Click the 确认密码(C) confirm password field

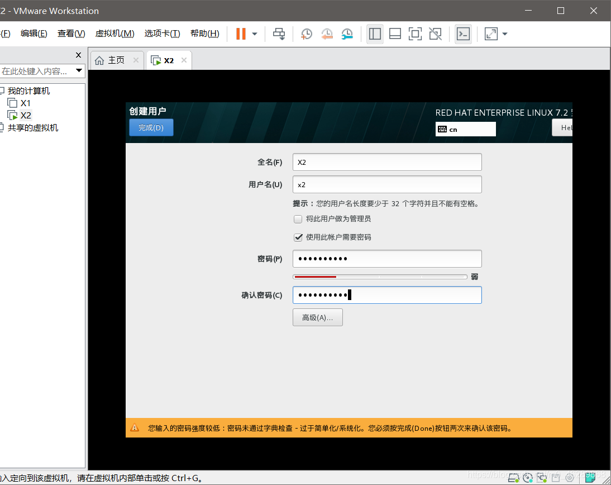[387, 295]
